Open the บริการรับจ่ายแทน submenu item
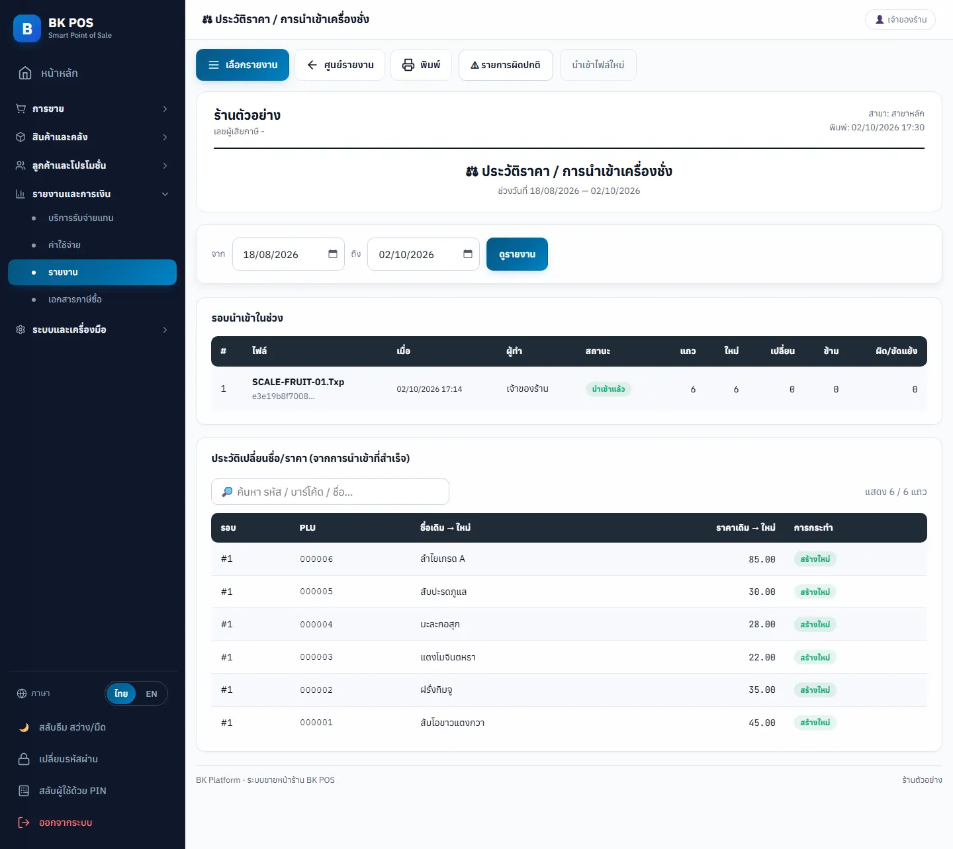Screen dimensions: 953x849 point(92,218)
